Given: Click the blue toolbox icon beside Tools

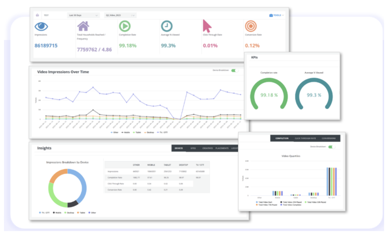Looking at the screenshot, I should [x=271, y=15].
